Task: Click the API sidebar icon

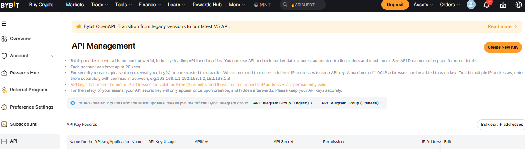Action: pyautogui.click(x=4, y=141)
